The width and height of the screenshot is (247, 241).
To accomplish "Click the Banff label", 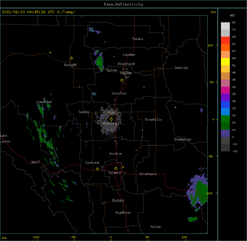I will (36, 162).
